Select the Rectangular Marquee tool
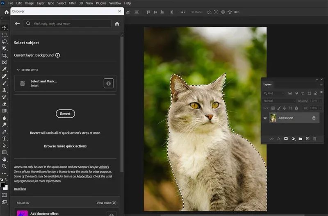The height and width of the screenshot is (216, 328). (4, 35)
